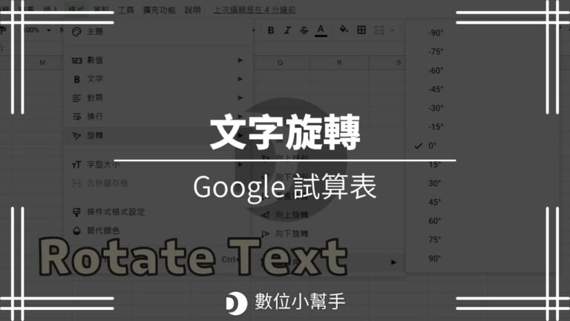Viewport: 570px width, 321px height.
Task: Open the 說明 menu
Action: pyautogui.click(x=193, y=10)
